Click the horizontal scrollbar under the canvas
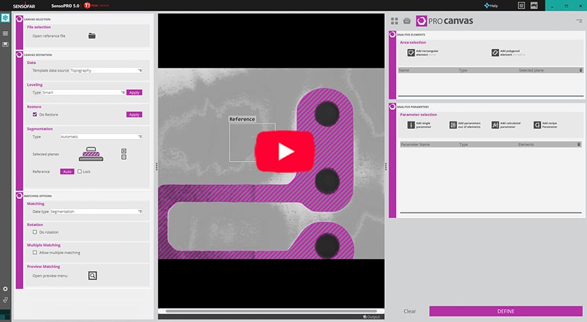The image size is (587, 322). (271, 311)
